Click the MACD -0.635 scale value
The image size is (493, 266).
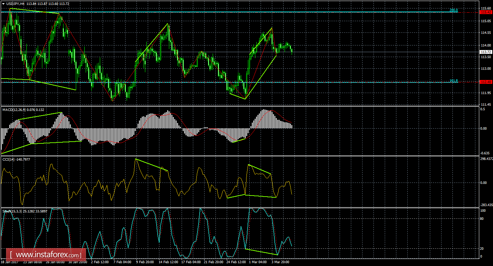click(x=485, y=153)
